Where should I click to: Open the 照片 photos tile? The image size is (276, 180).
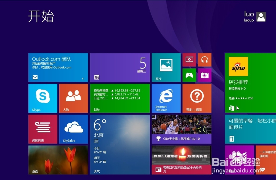166,67
